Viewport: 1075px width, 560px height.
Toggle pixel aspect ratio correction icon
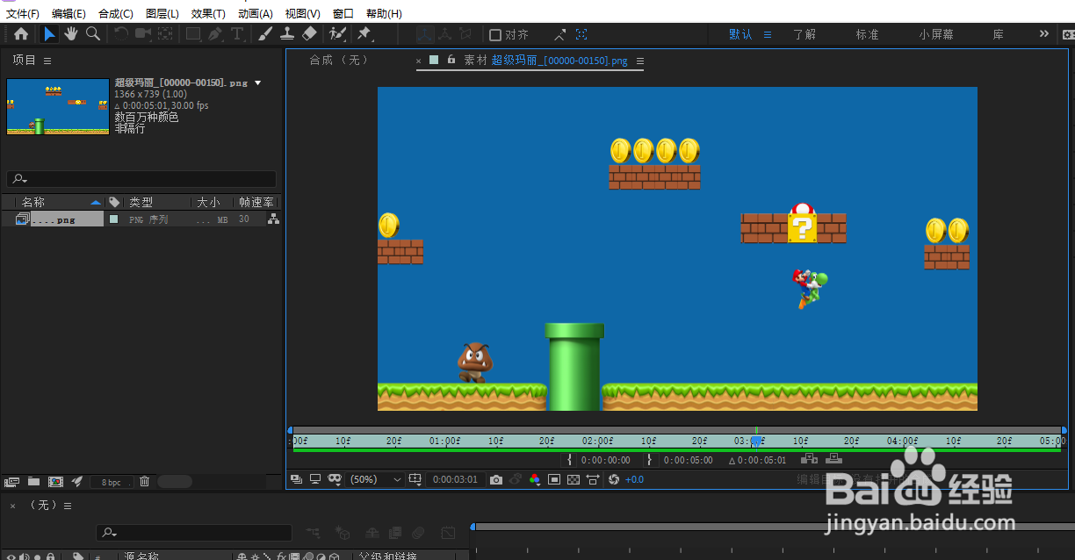593,479
